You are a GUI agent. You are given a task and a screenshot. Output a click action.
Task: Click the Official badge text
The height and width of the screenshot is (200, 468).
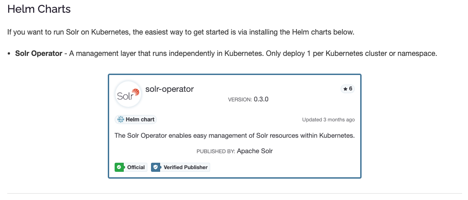click(x=136, y=167)
